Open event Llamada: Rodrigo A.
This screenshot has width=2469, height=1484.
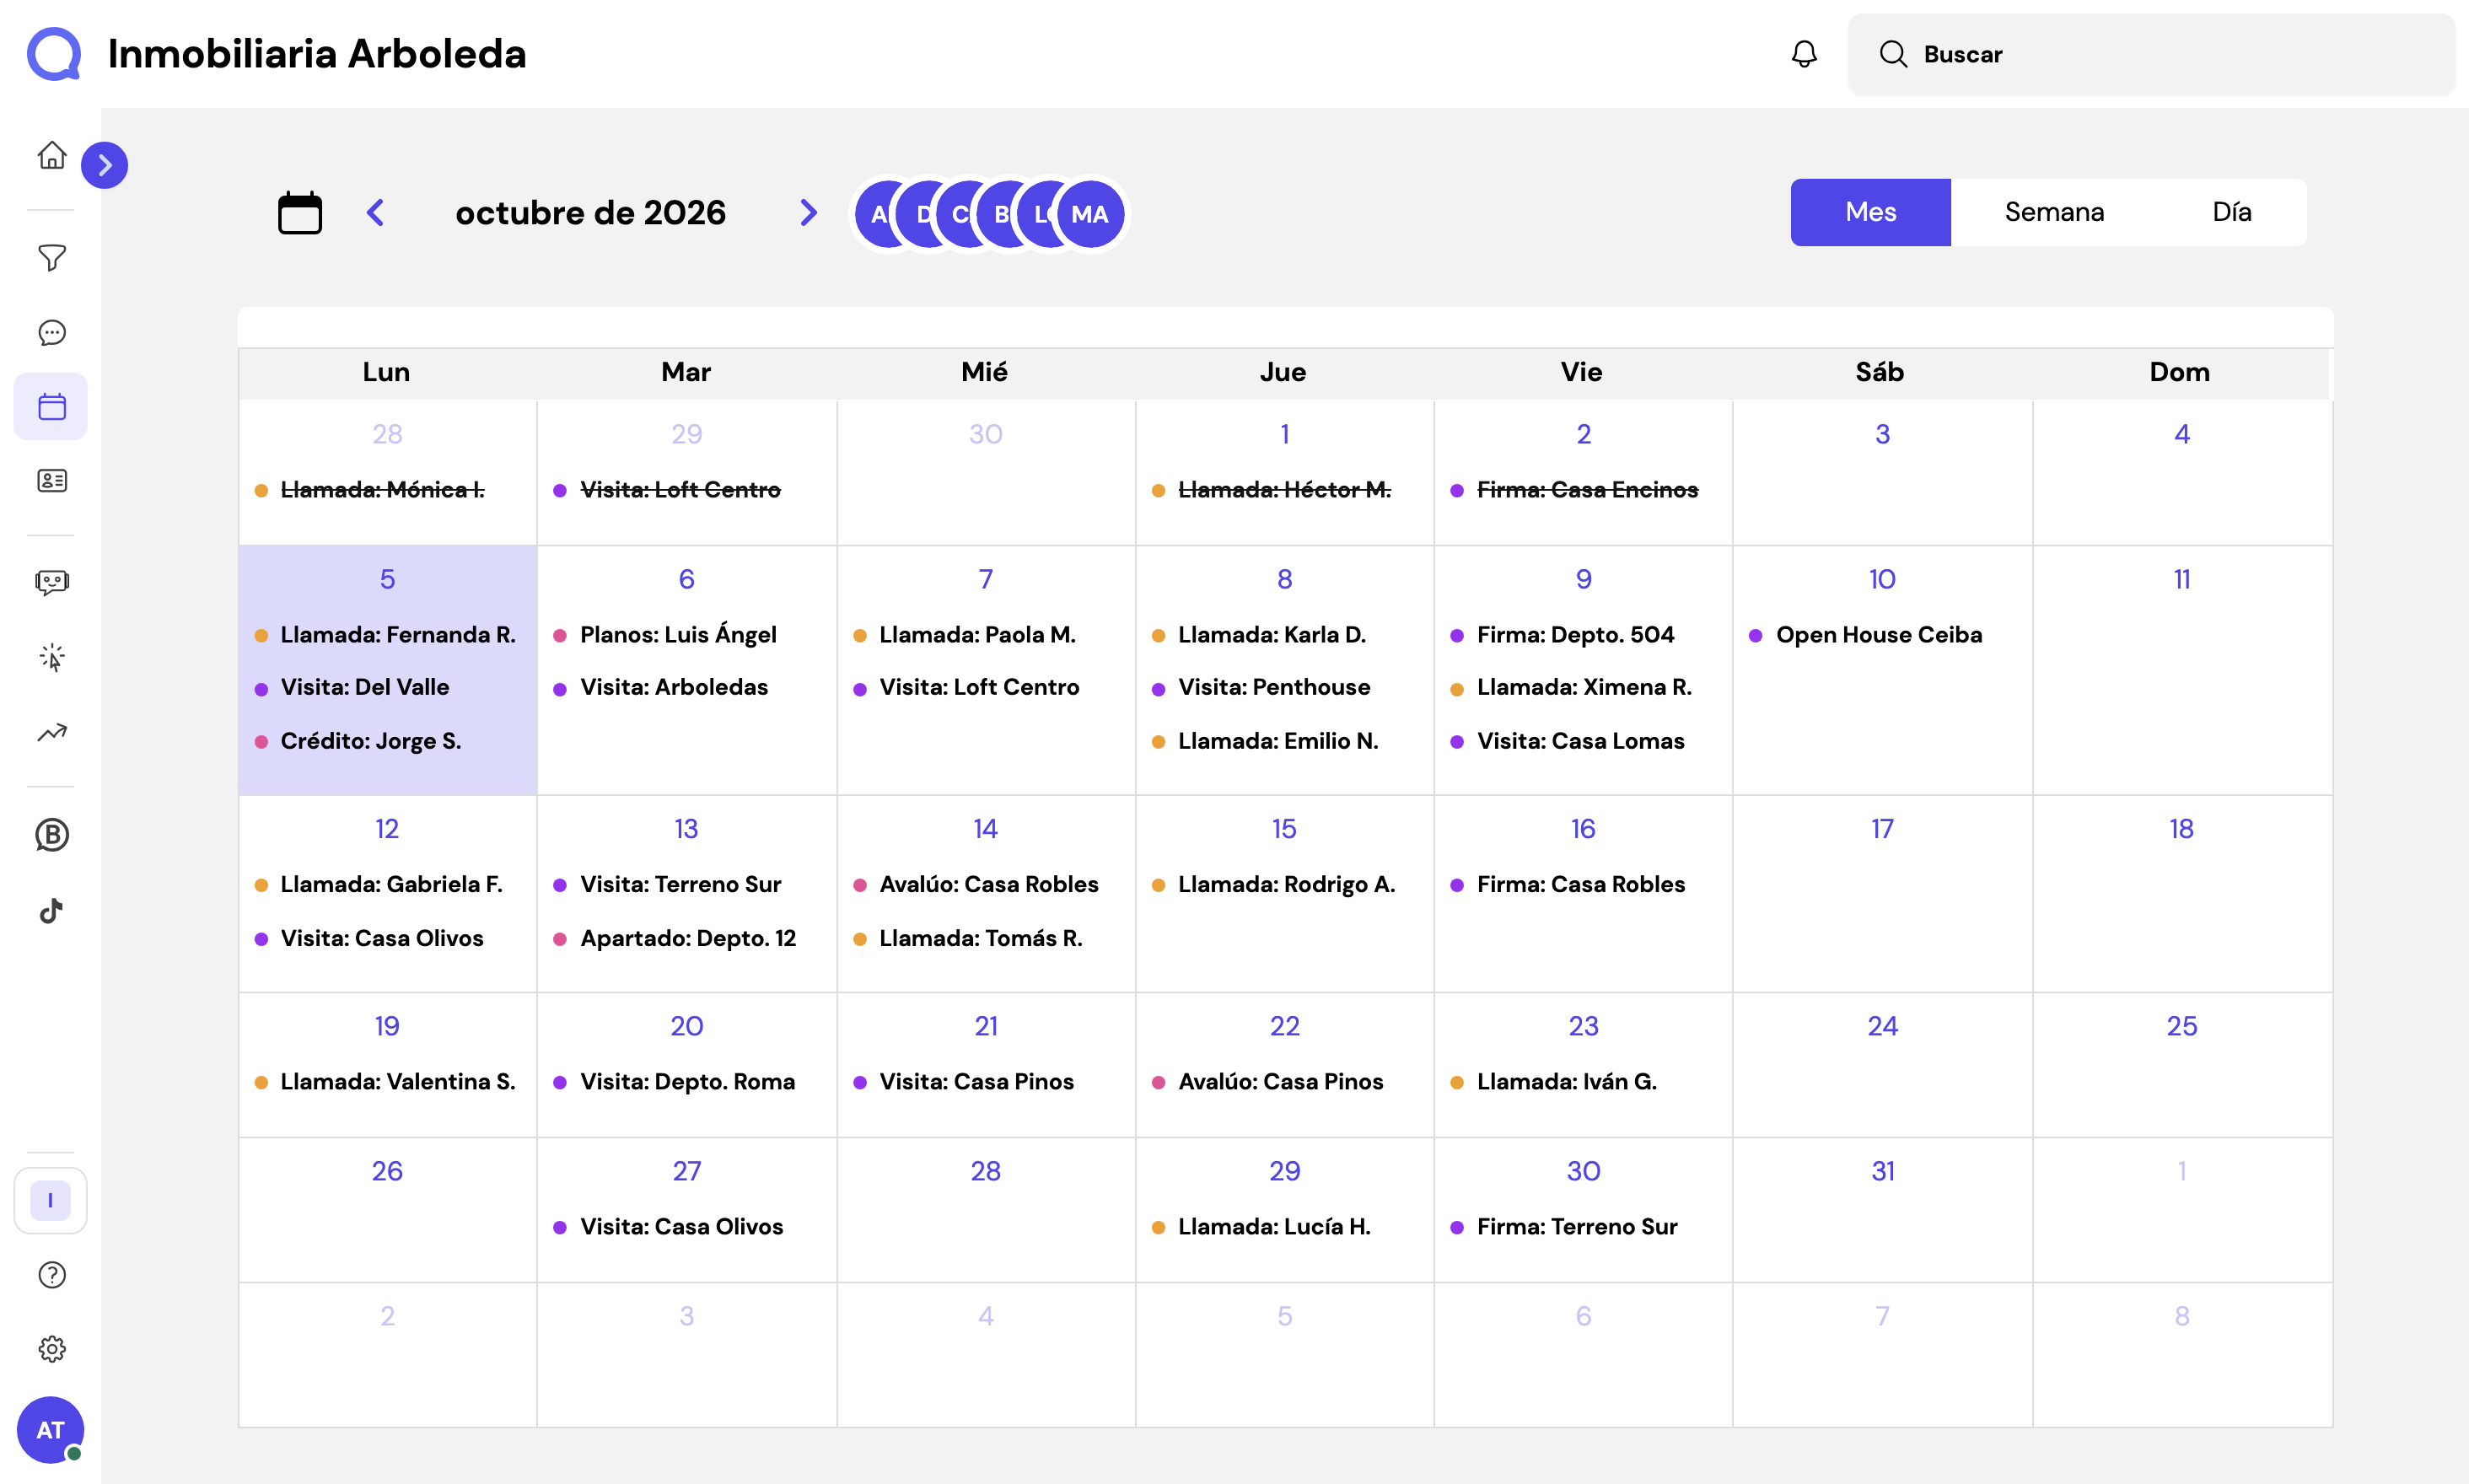(1274, 885)
